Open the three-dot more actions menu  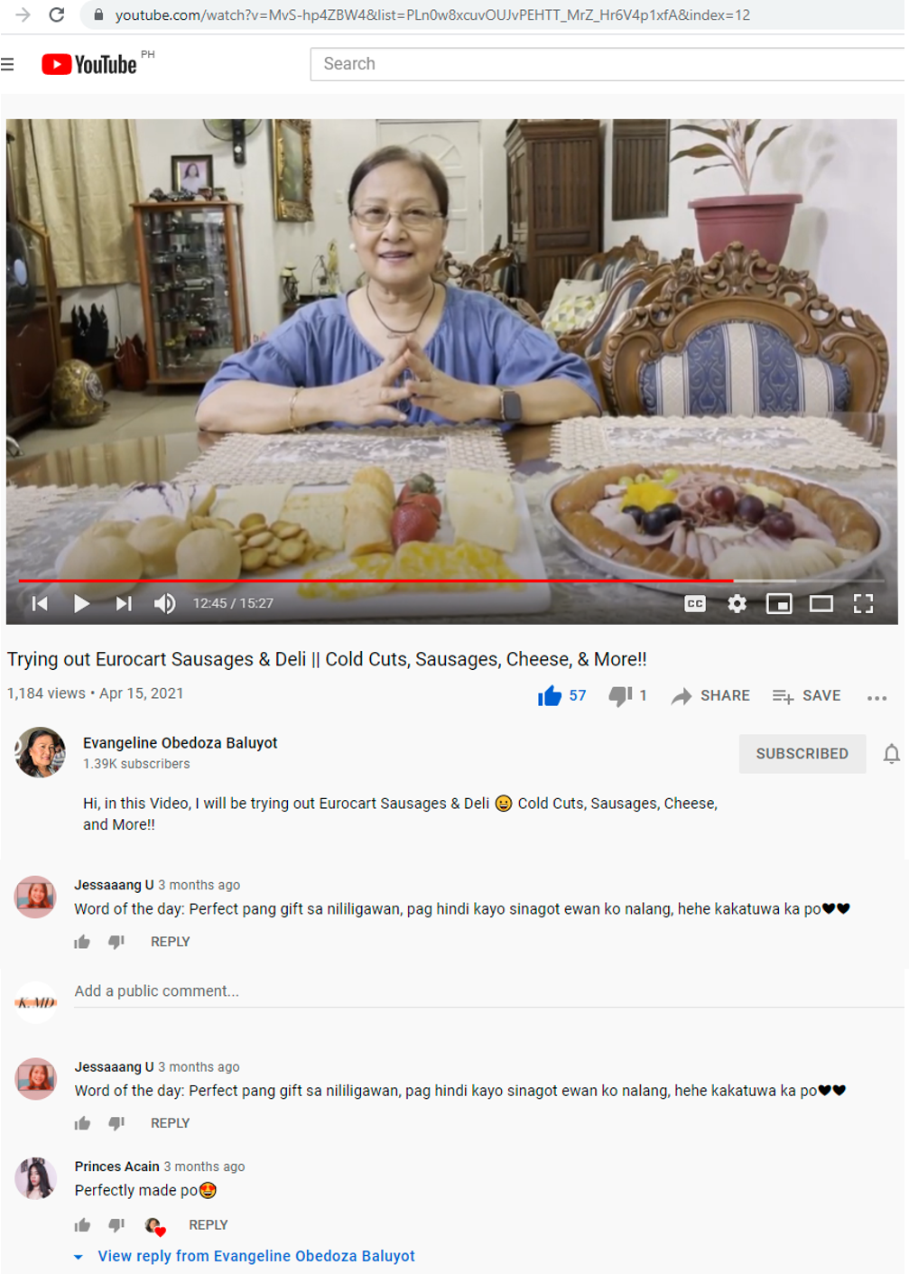coord(877,697)
